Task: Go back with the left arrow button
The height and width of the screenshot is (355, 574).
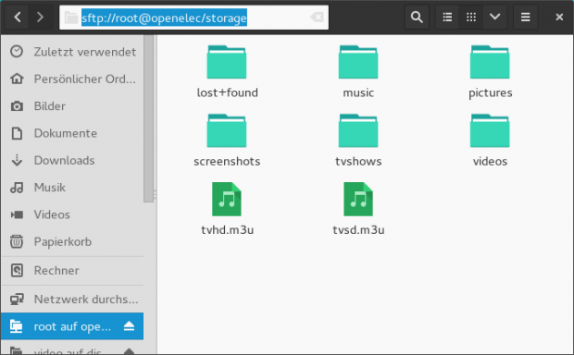Action: tap(18, 18)
